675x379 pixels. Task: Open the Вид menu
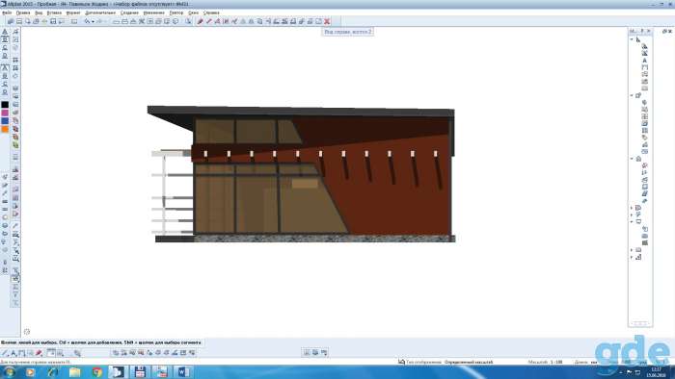click(x=39, y=13)
